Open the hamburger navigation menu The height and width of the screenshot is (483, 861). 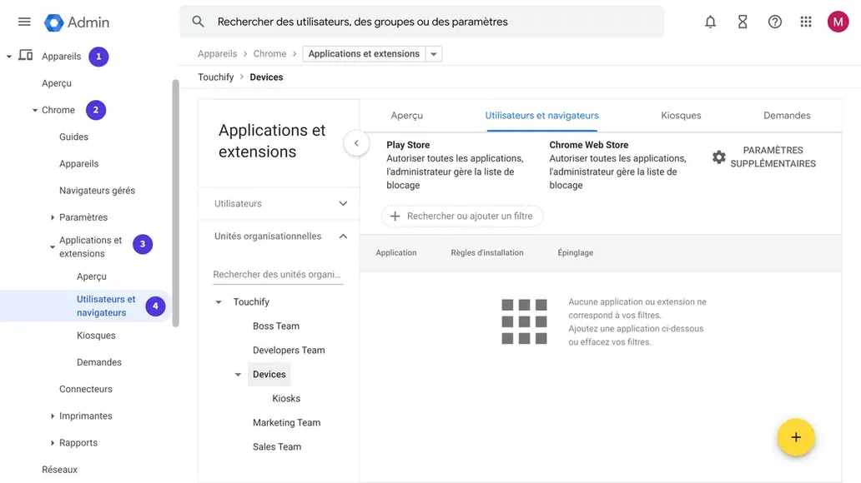point(23,22)
